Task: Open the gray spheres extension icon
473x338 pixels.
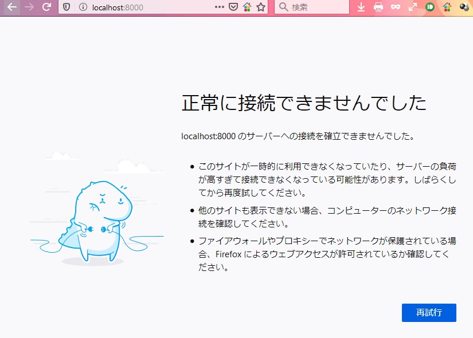Action: 464,7
